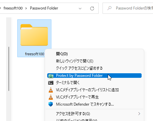Select the freesoft100 folder icon
Image resolution: width=153 pixels, height=121 pixels.
click(34, 35)
